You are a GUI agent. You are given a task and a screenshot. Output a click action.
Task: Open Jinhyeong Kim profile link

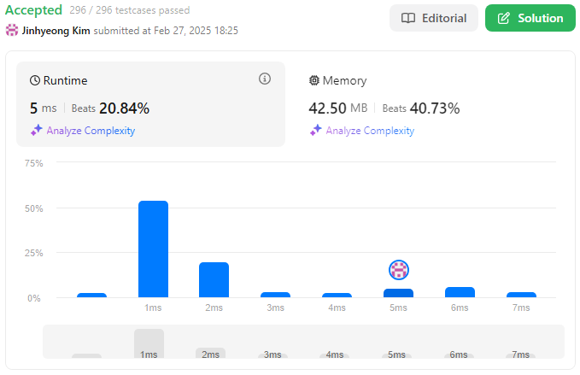(56, 31)
